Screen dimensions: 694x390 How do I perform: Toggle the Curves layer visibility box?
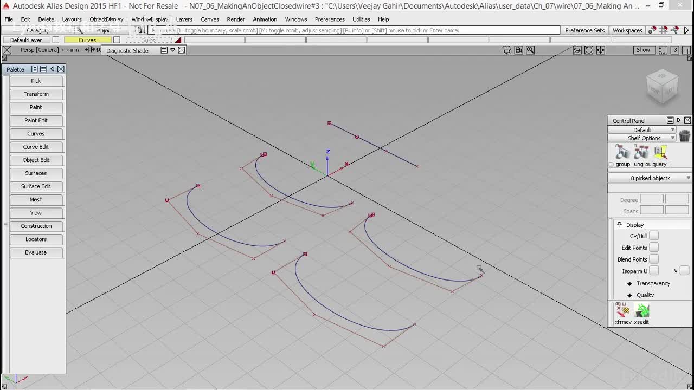[x=117, y=40]
